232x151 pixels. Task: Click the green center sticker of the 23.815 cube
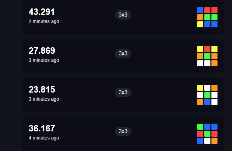[x=207, y=95]
